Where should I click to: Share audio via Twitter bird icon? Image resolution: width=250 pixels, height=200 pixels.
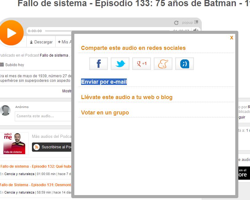pyautogui.click(x=120, y=64)
